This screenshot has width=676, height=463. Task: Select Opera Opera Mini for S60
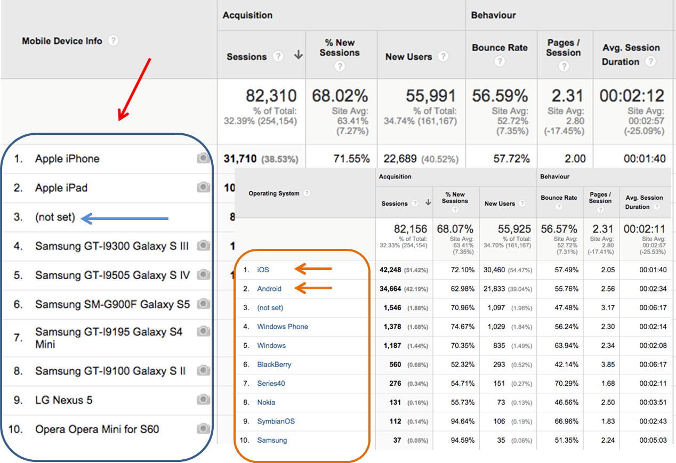pyautogui.click(x=97, y=429)
